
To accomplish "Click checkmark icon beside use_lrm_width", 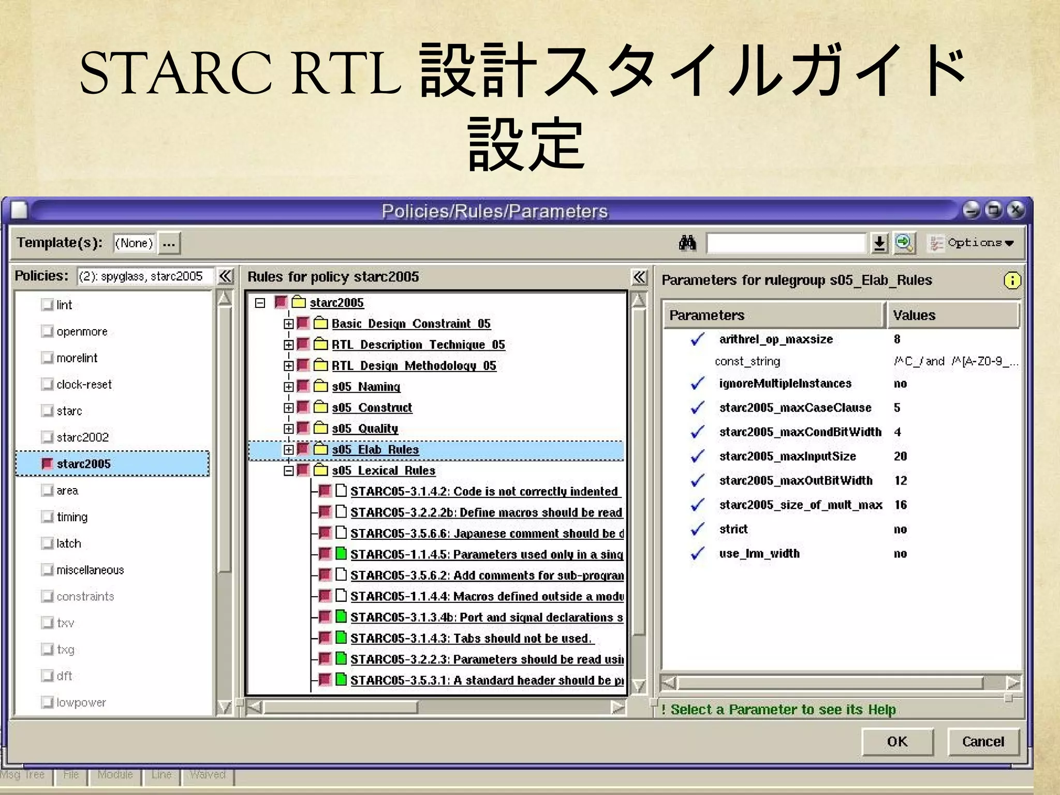I will [698, 553].
